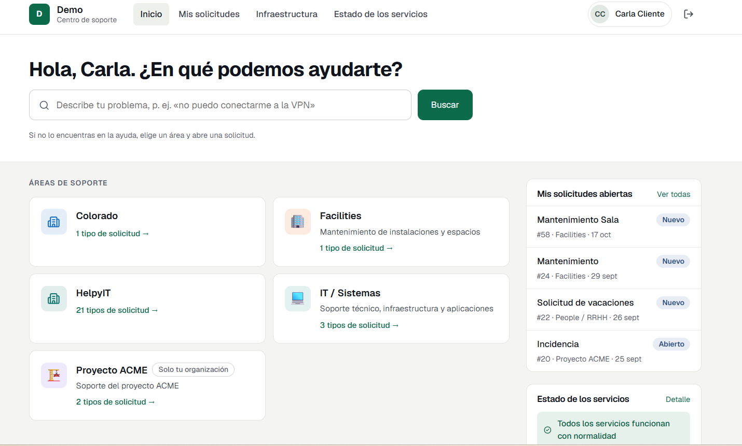The height and width of the screenshot is (446, 742).
Task: Click the Todos los servicios funcionan banner
Action: pyautogui.click(x=613, y=429)
